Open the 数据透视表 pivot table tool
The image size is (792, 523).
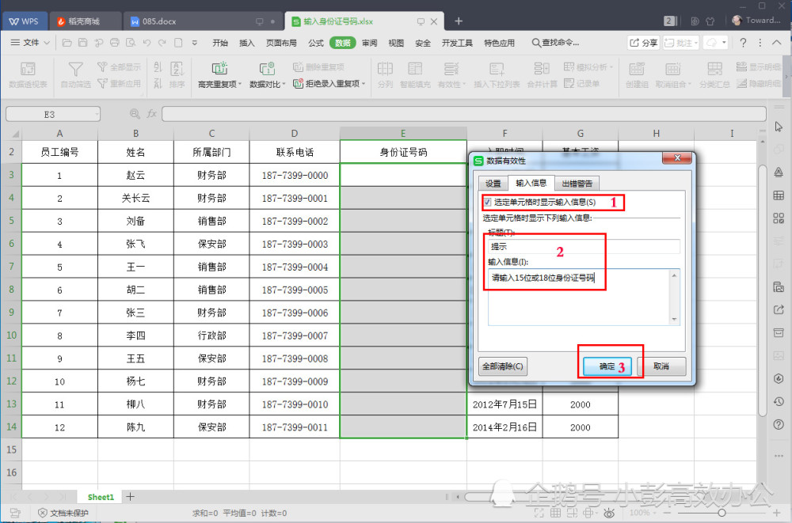[28, 74]
